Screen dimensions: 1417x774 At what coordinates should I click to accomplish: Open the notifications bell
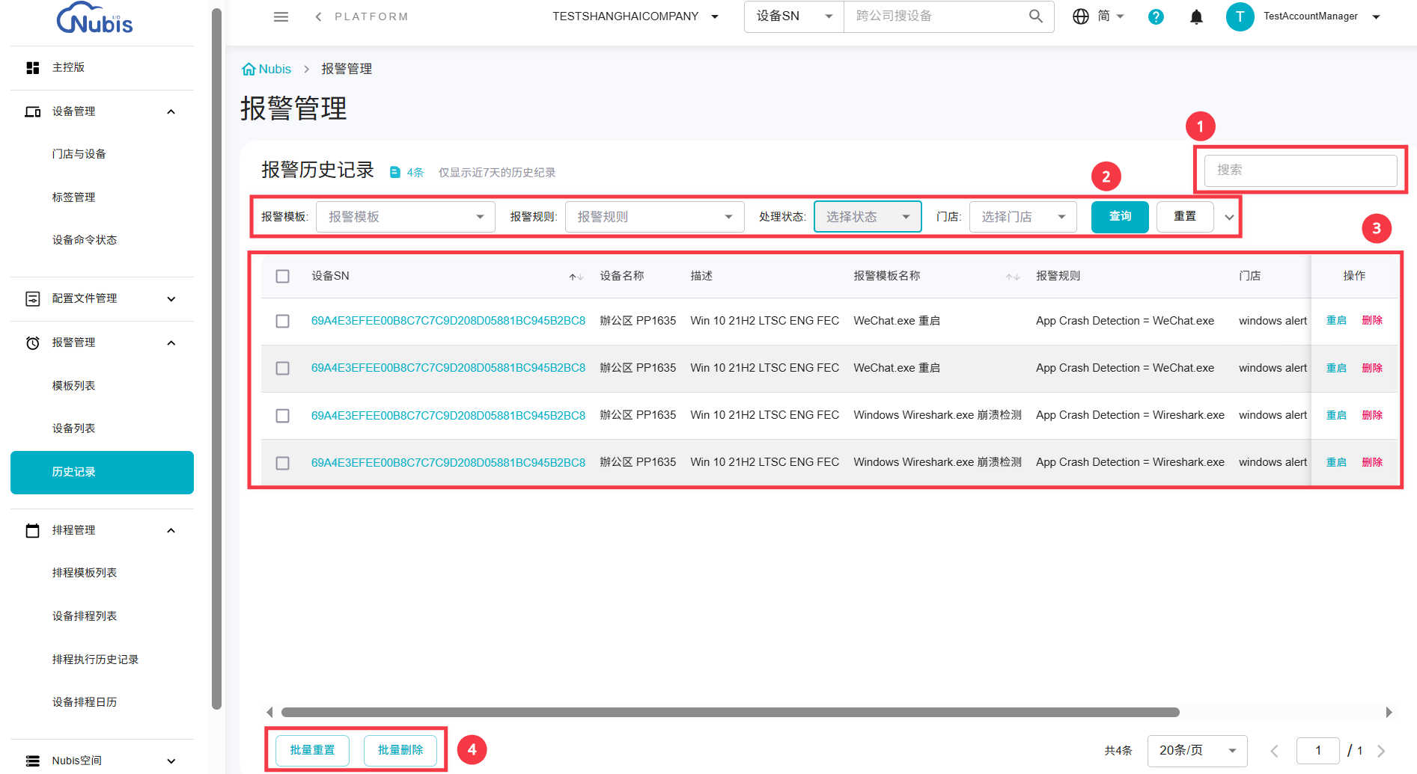coord(1197,16)
